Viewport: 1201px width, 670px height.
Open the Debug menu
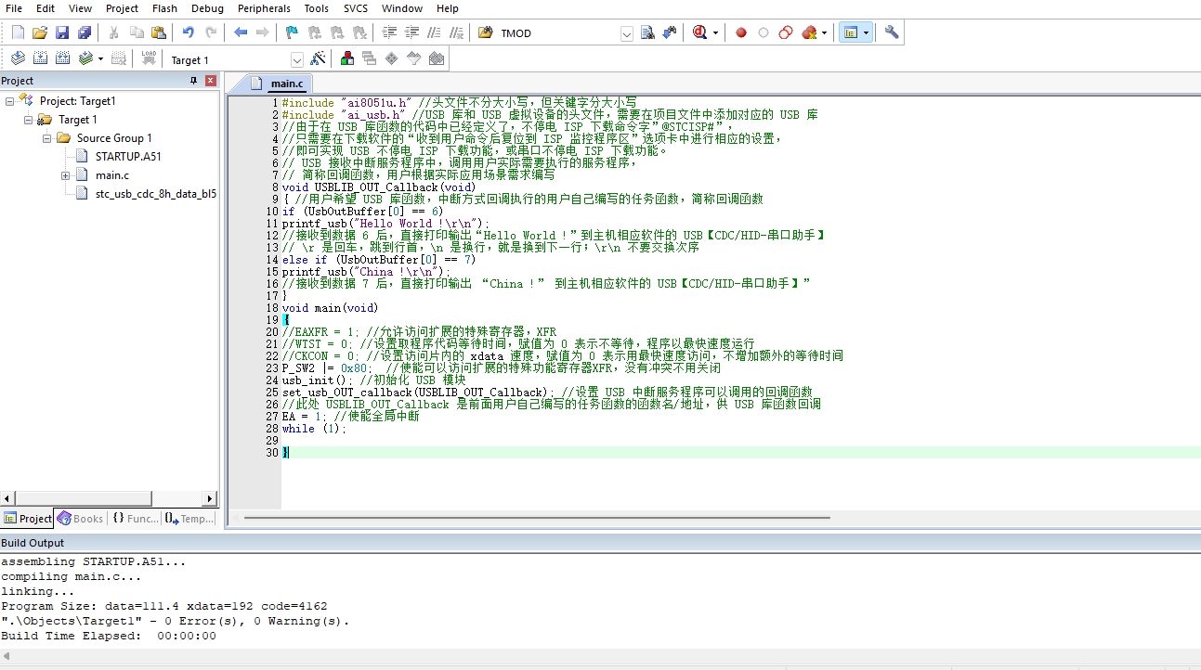pos(207,8)
